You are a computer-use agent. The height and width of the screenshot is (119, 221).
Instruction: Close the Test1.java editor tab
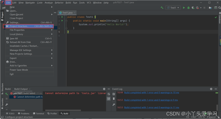pos(74,13)
